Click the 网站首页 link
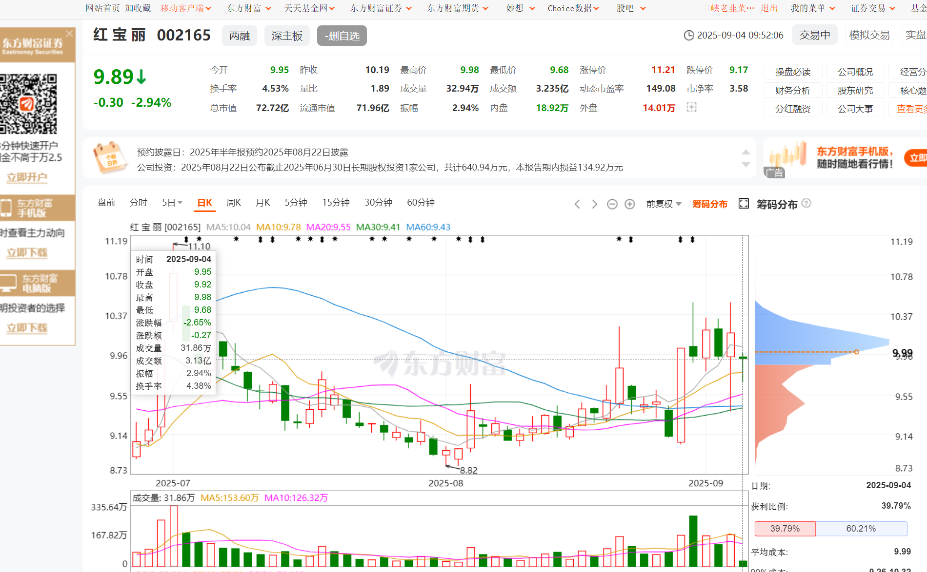Screen dimensions: 927x572 (102, 8)
